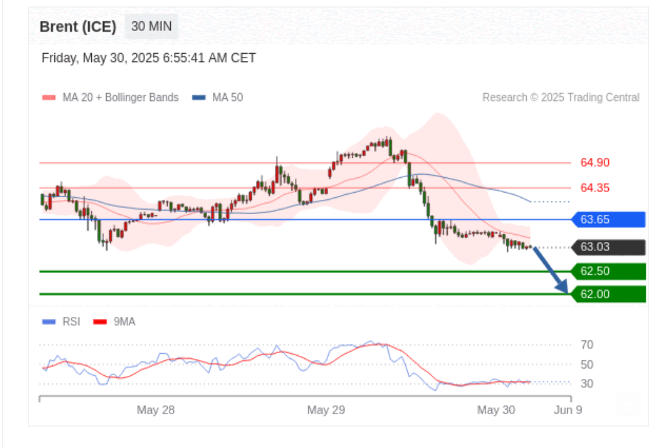
Task: Click the 'MA 50' legend label
Action: [x=228, y=98]
